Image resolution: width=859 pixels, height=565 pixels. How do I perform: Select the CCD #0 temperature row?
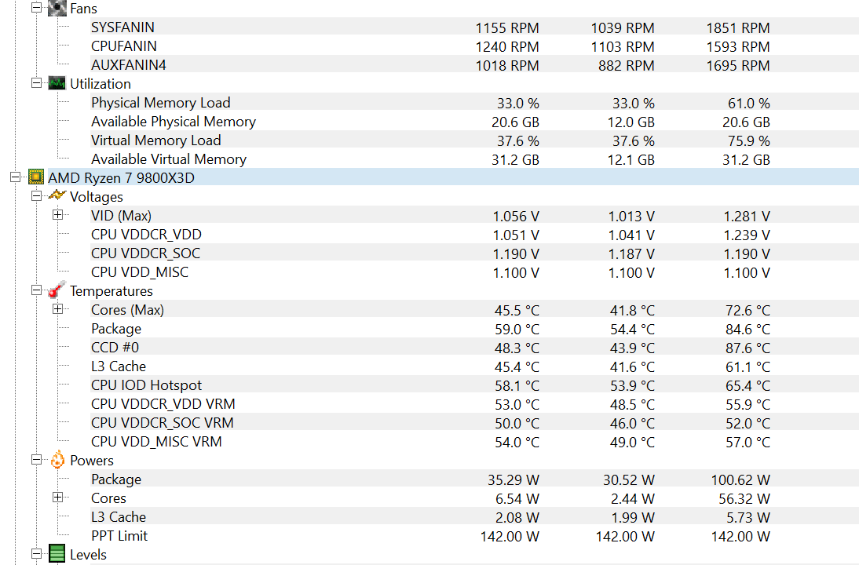point(474,348)
